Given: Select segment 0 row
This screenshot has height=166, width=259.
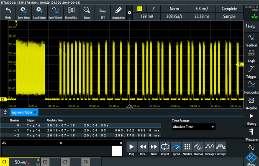Looking at the screenshot, I should click(81, 126).
